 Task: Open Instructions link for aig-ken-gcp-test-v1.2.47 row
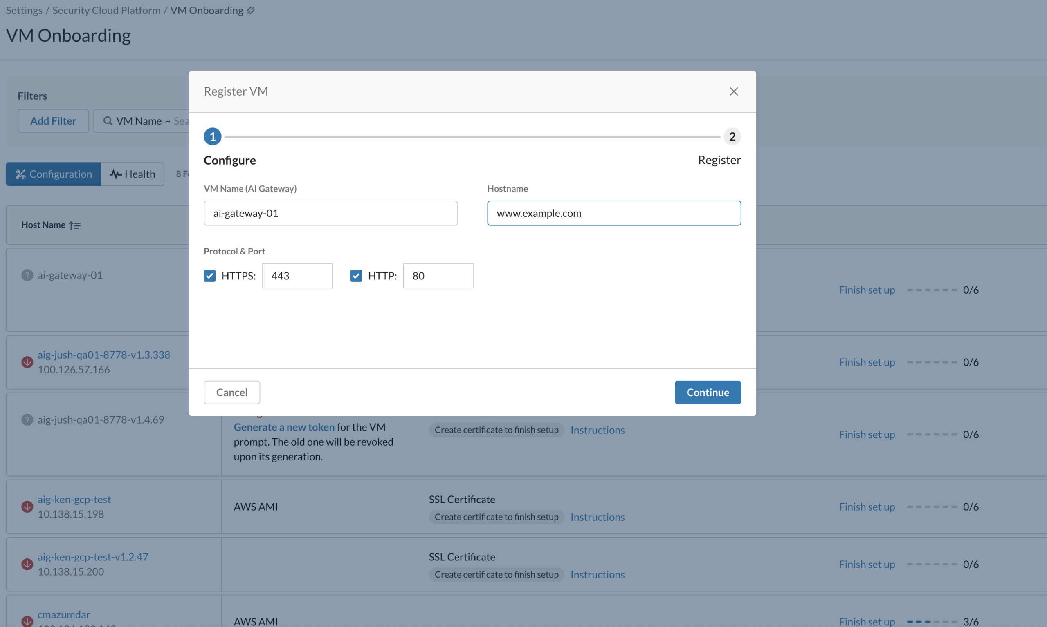pyautogui.click(x=597, y=575)
